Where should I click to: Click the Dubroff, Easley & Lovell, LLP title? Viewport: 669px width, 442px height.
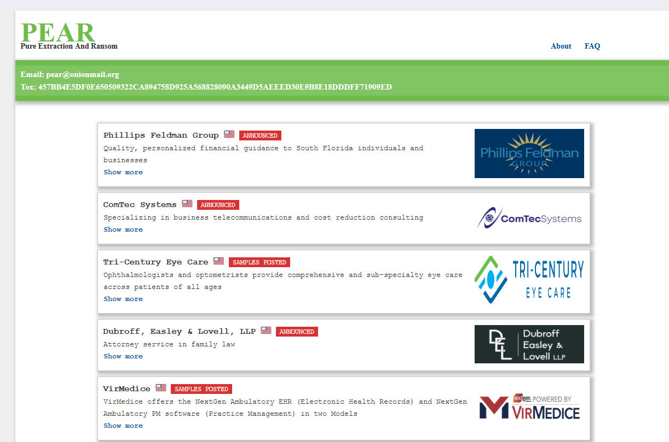[x=180, y=331]
